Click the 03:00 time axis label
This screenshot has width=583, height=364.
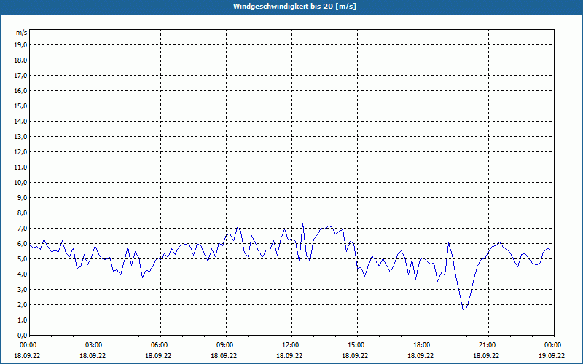95,345
